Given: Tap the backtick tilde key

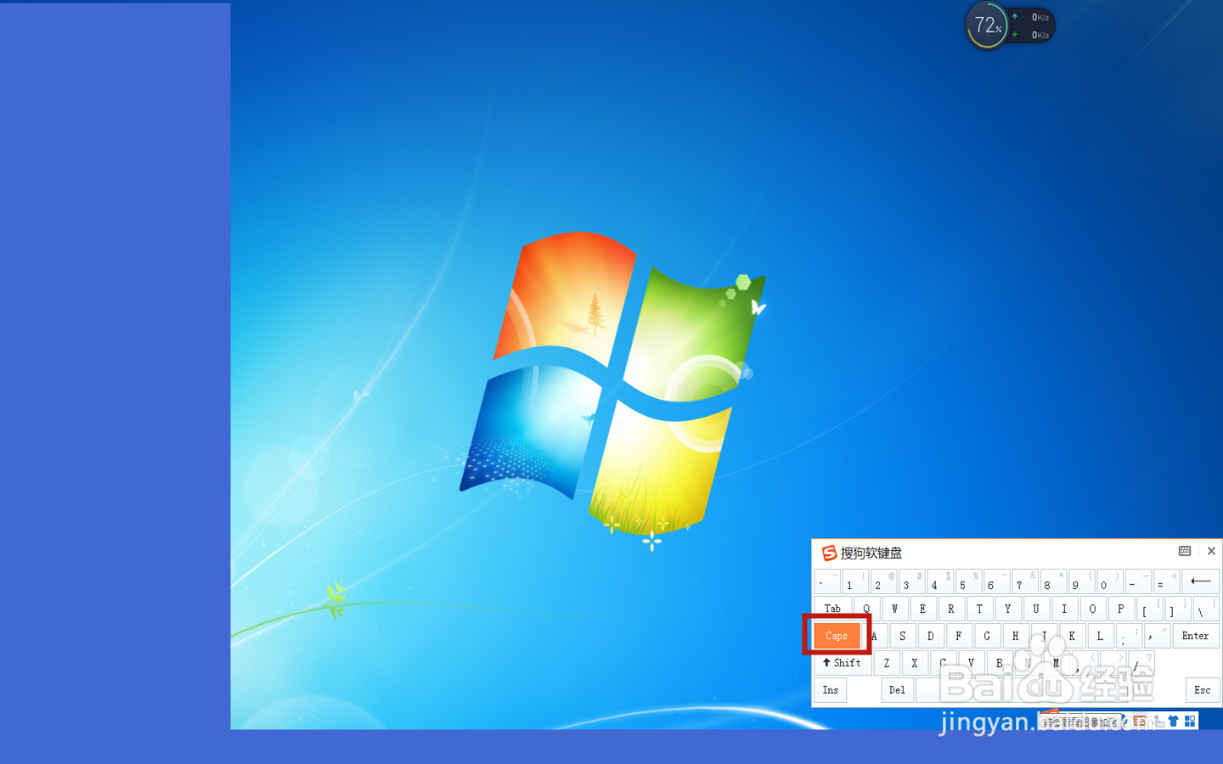Looking at the screenshot, I should tap(827, 581).
